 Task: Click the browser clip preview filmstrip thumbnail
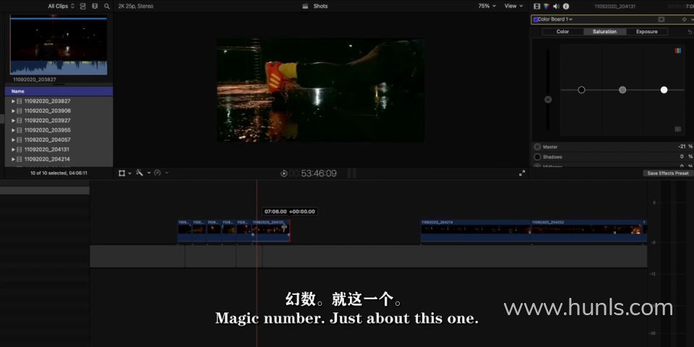(59, 45)
